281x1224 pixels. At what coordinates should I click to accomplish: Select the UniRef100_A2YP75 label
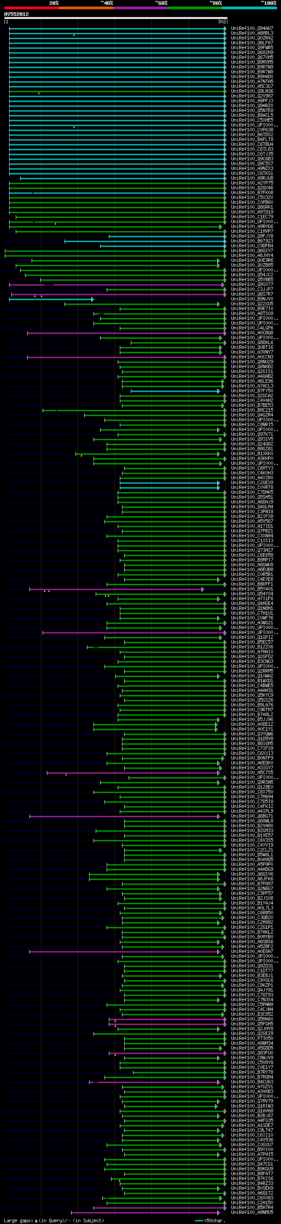tap(252, 183)
